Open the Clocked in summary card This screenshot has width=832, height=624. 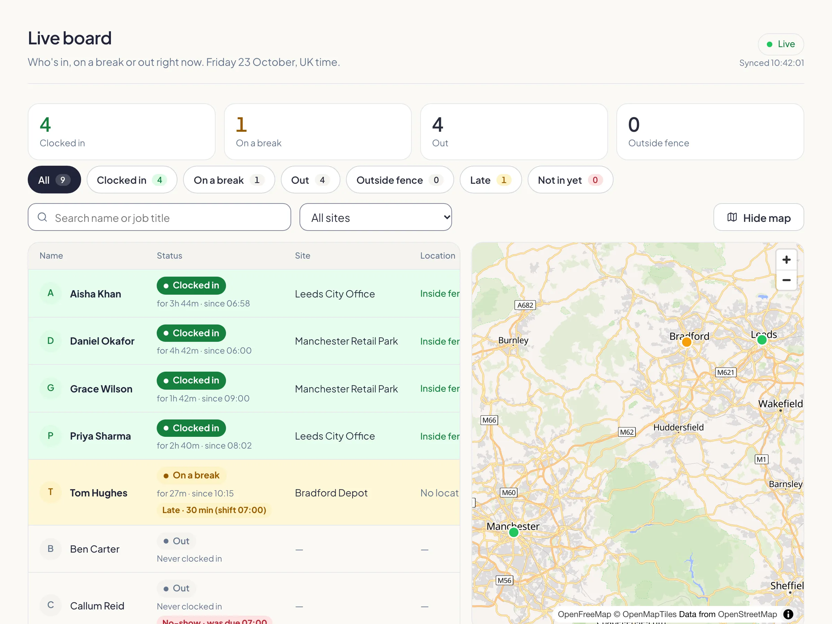pos(121,132)
